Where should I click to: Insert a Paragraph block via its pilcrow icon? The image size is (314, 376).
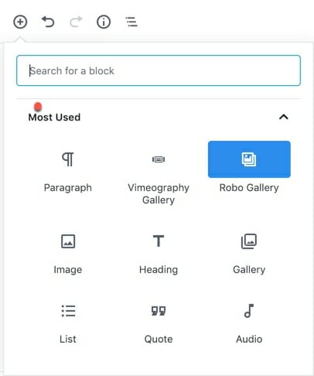[x=68, y=159]
